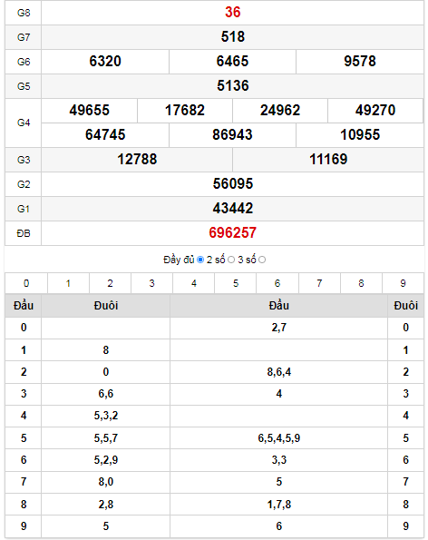The width and height of the screenshot is (428, 540).
Task: Choose digit 8 in the number filter row
Action: coord(361,283)
